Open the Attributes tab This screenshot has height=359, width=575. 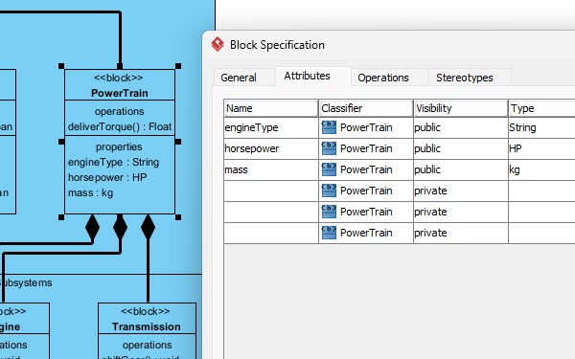pyautogui.click(x=307, y=76)
